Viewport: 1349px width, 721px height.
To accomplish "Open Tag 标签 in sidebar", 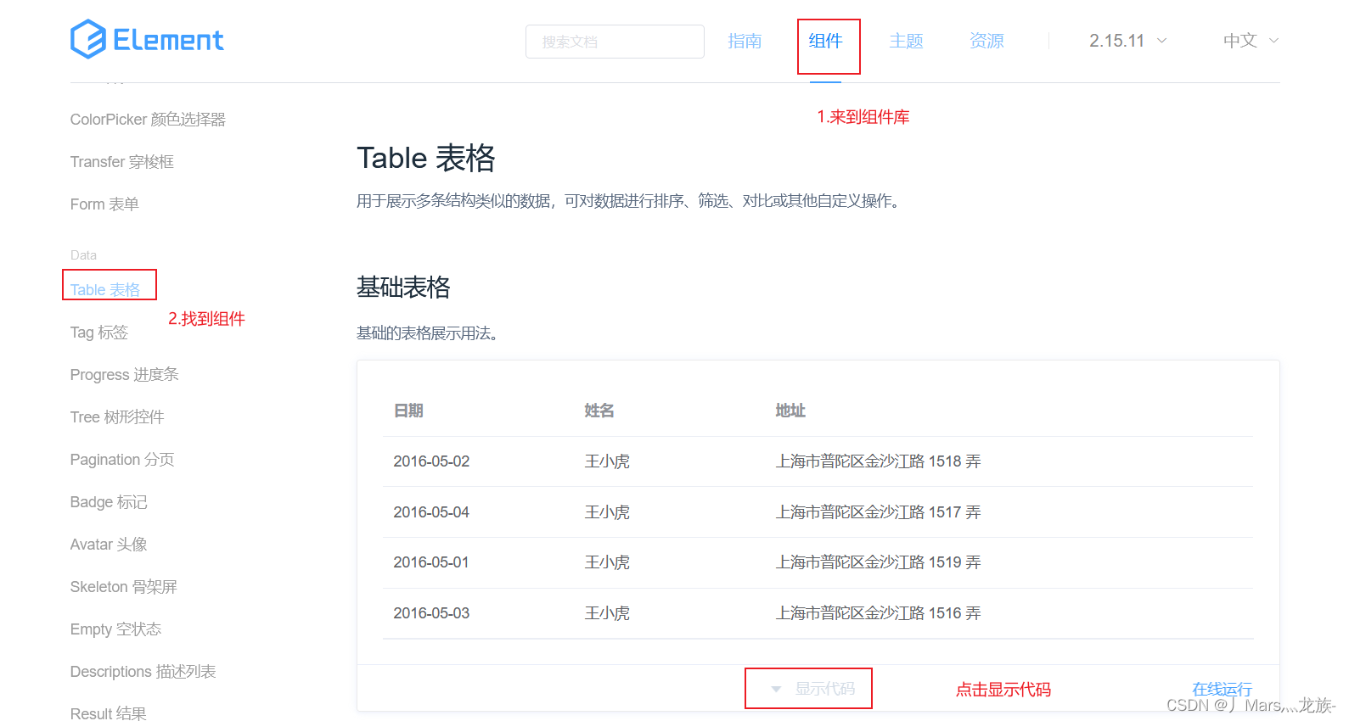I will click(99, 333).
